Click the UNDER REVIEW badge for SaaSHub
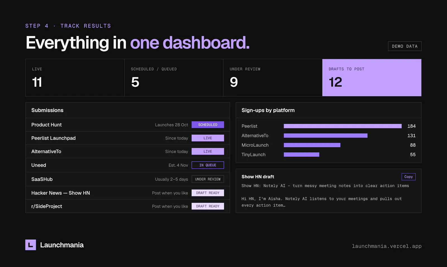Screen dimensions: 447x267 point(208,179)
